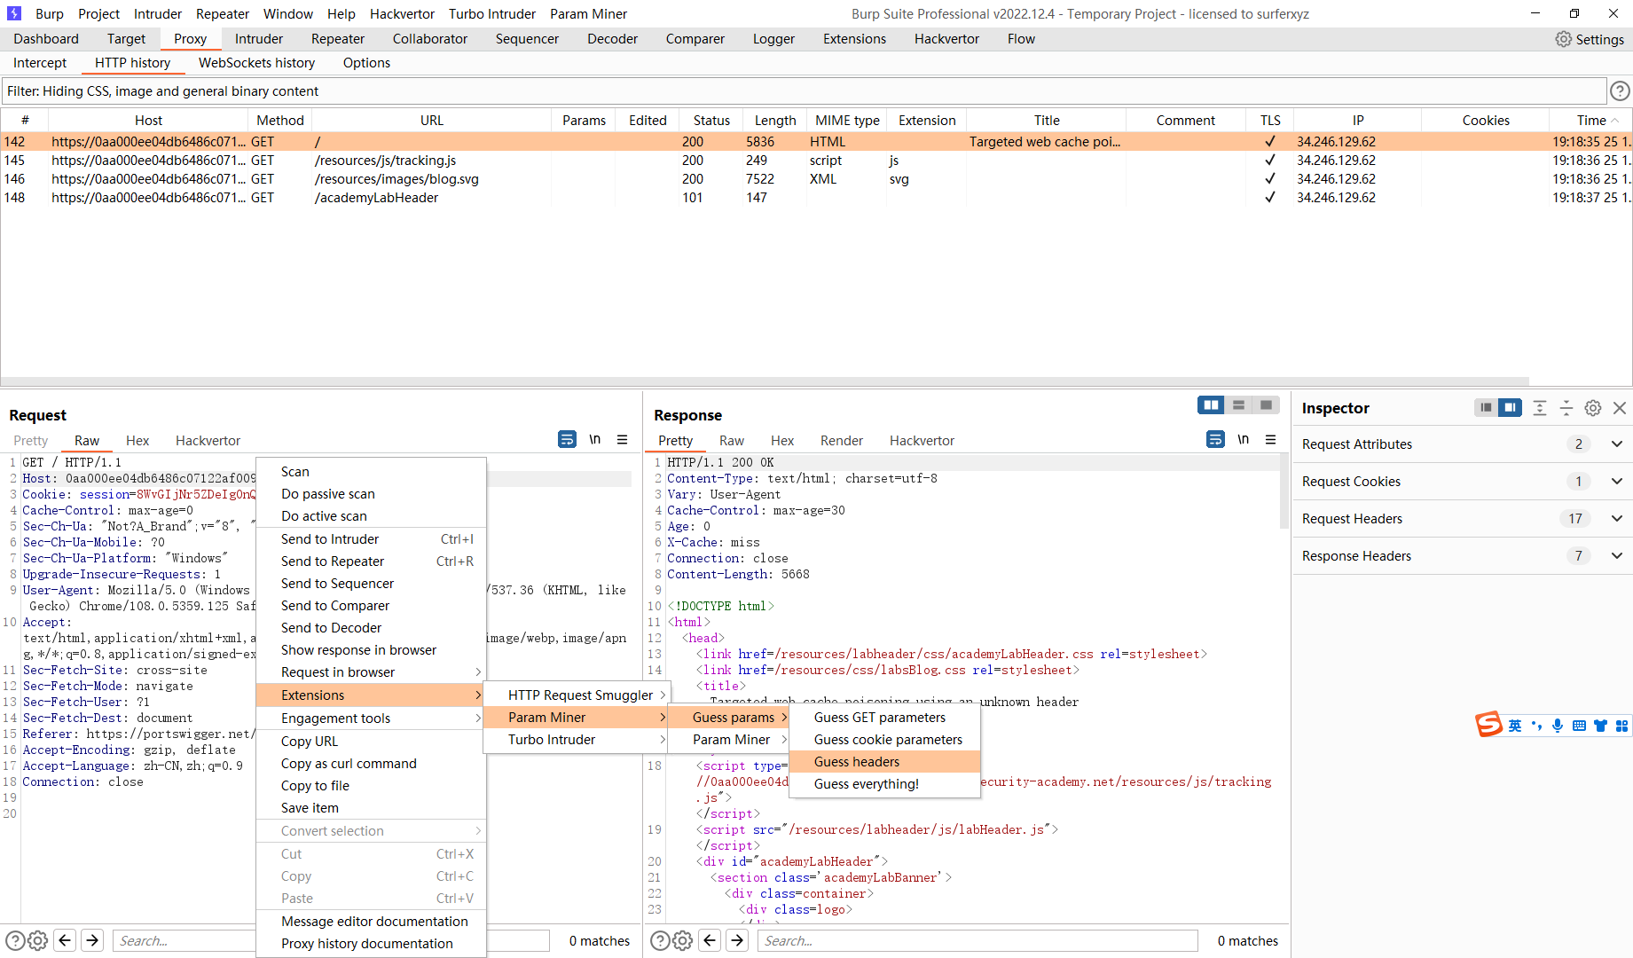This screenshot has height=958, width=1633.
Task: Click Inspector collapse all sections icon
Action: tap(1566, 408)
